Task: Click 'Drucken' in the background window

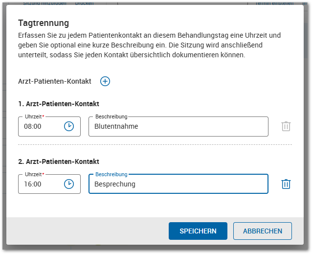Action: coord(85,3)
